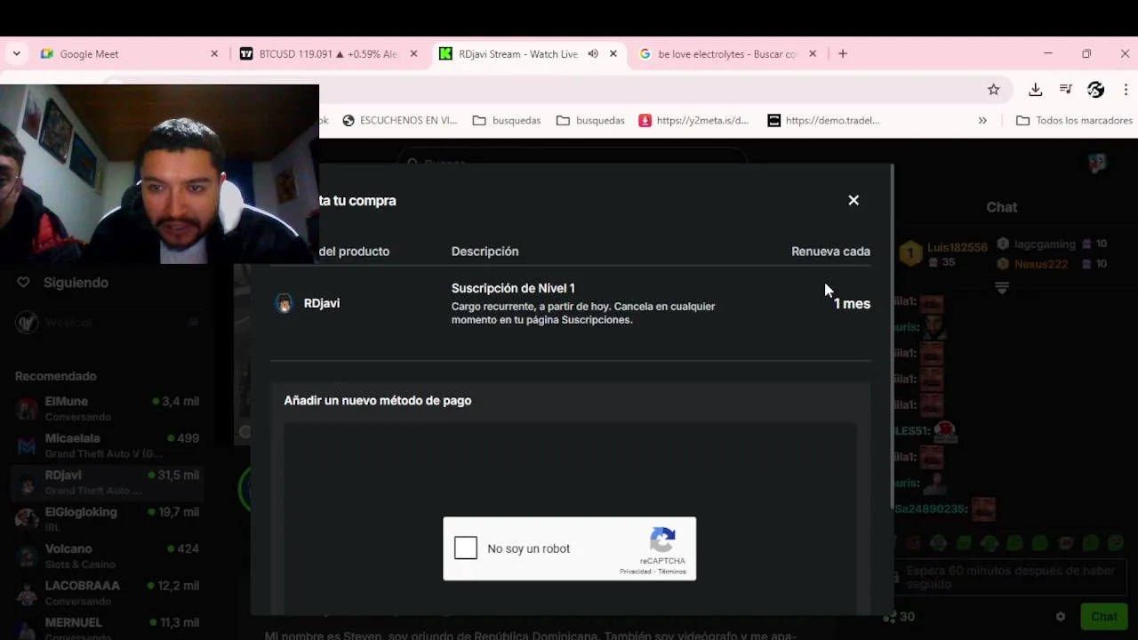
Task: Click the Volcano avatar icon
Action: tap(27, 556)
